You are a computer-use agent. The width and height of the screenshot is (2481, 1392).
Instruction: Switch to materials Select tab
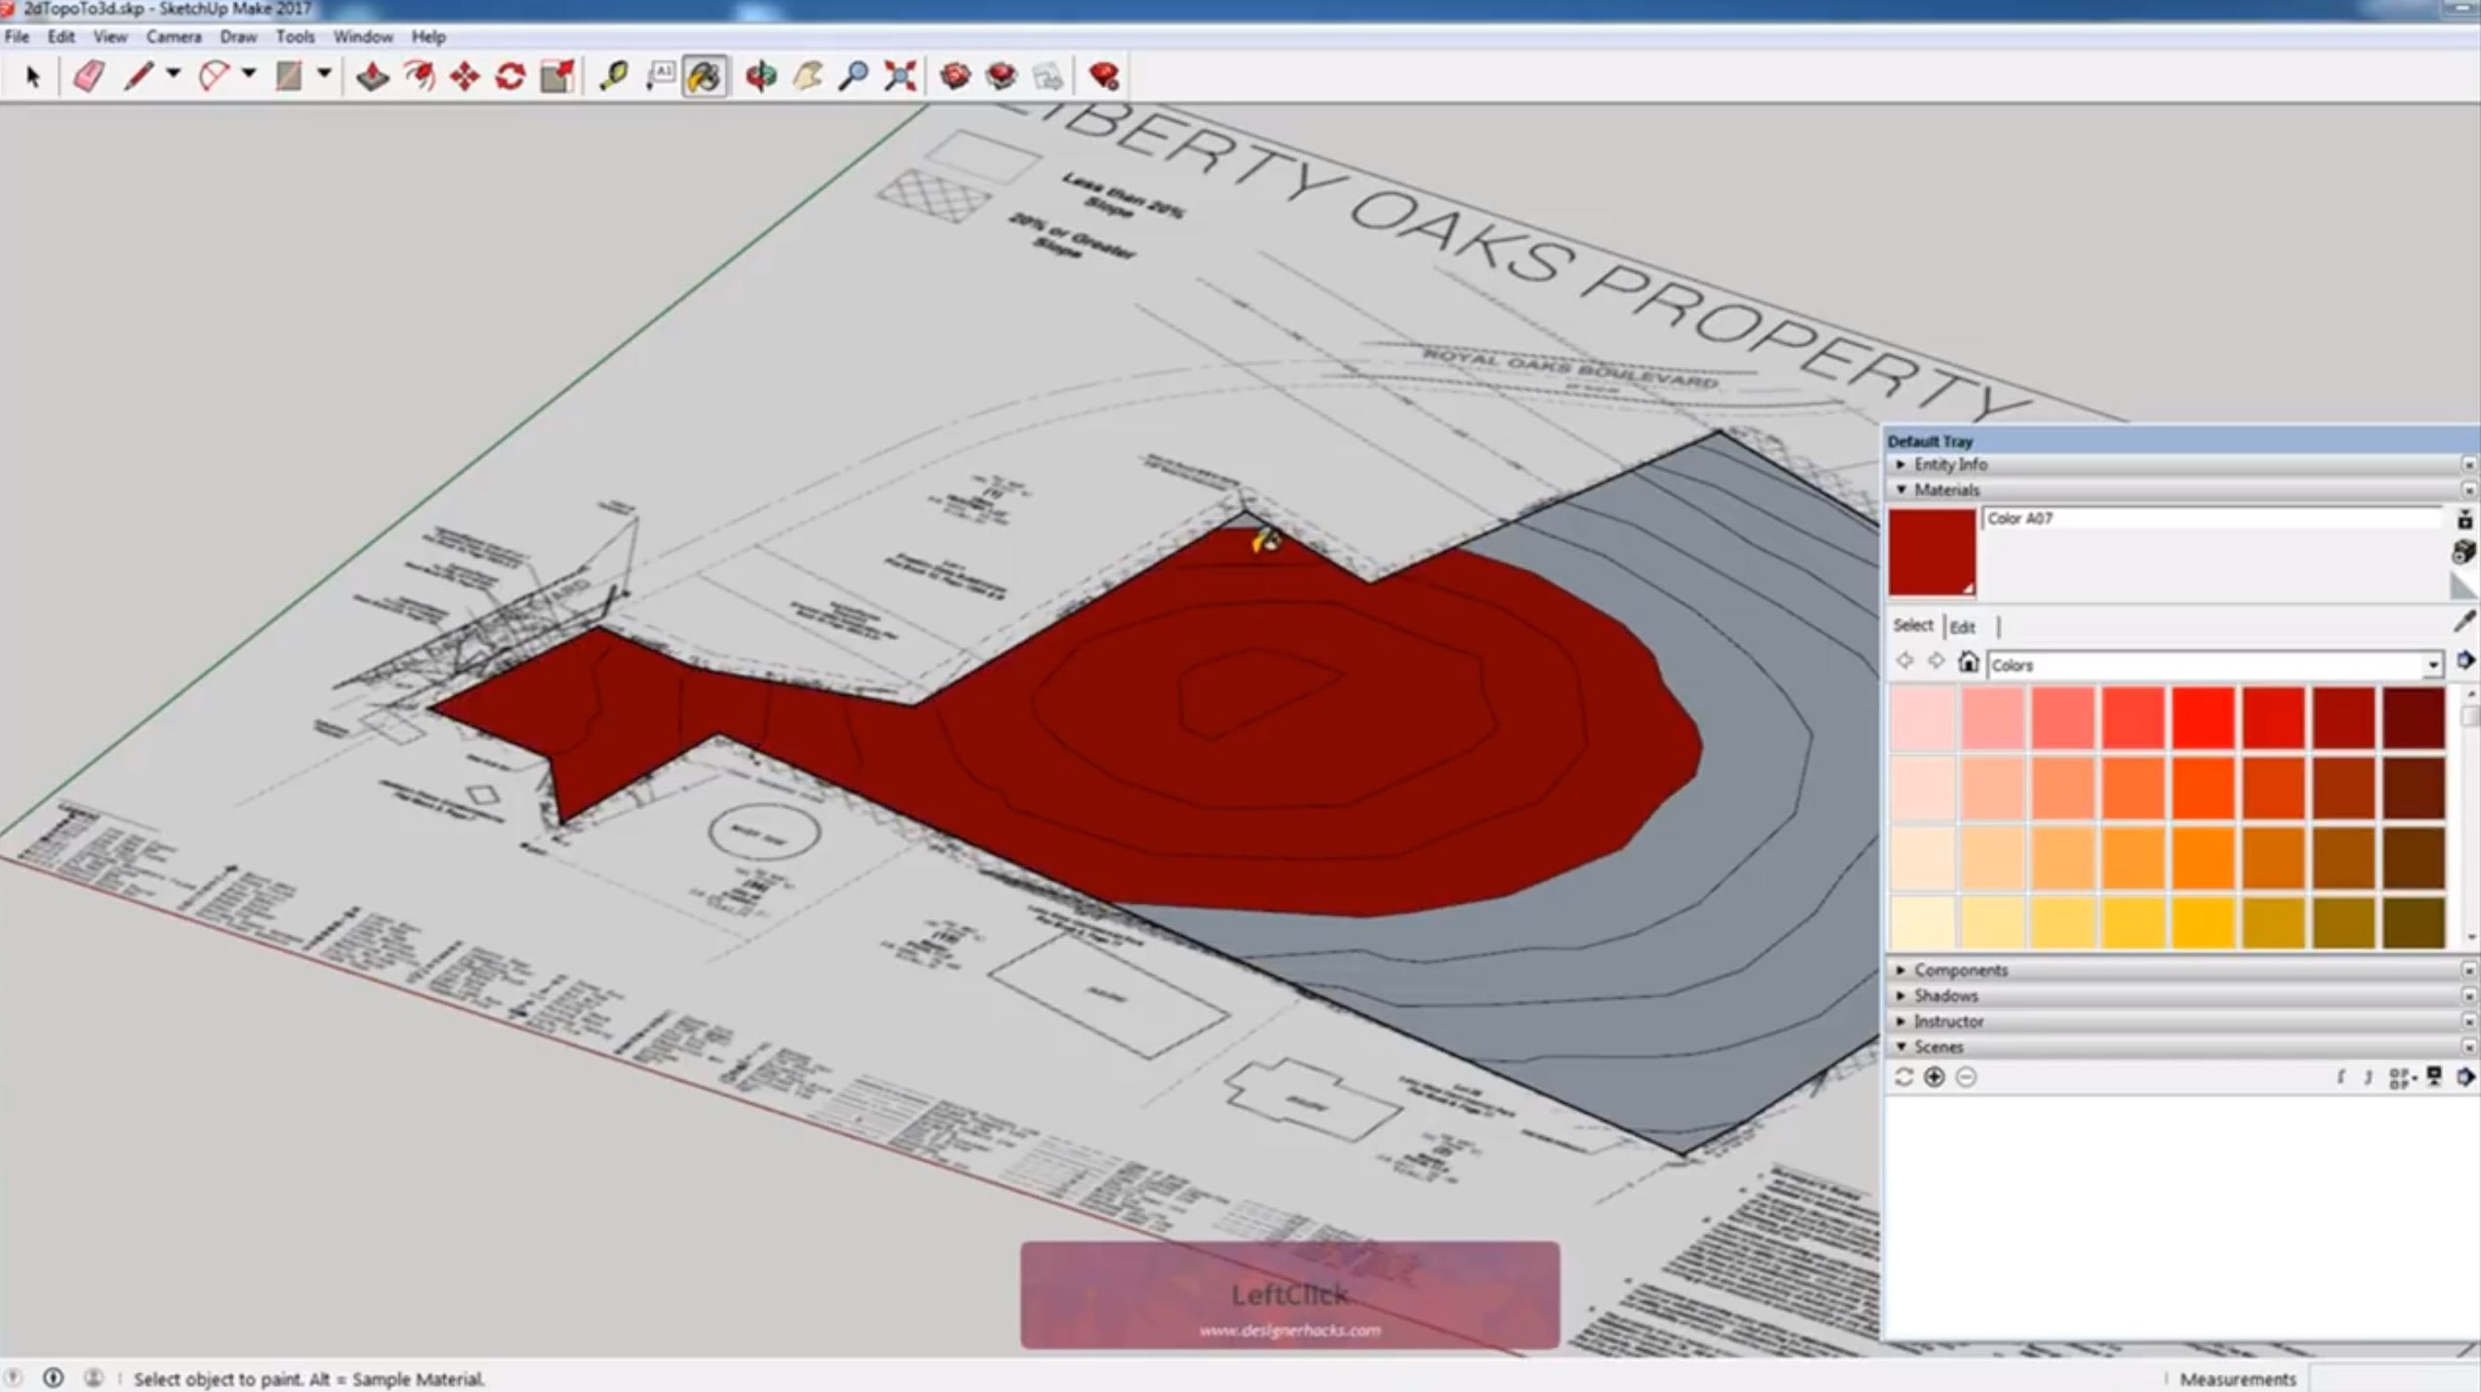[x=1913, y=626]
